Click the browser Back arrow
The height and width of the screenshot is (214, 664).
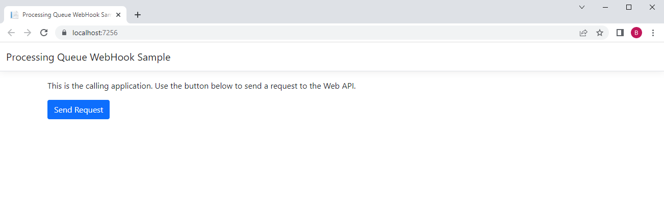click(11, 33)
